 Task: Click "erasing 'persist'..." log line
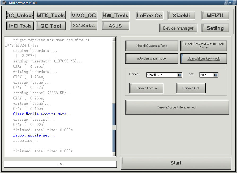34,119
